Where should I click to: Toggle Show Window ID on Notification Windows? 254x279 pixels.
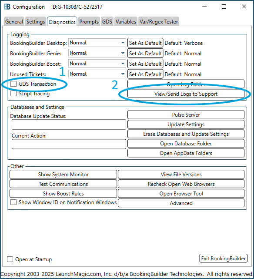(x=13, y=202)
